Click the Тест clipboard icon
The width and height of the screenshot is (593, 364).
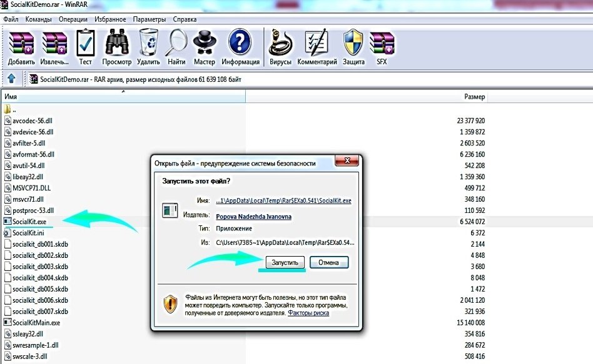tap(85, 42)
